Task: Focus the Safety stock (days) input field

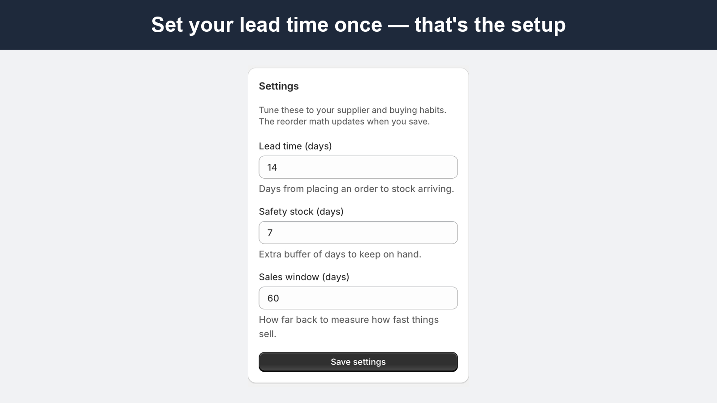Action: tap(358, 232)
